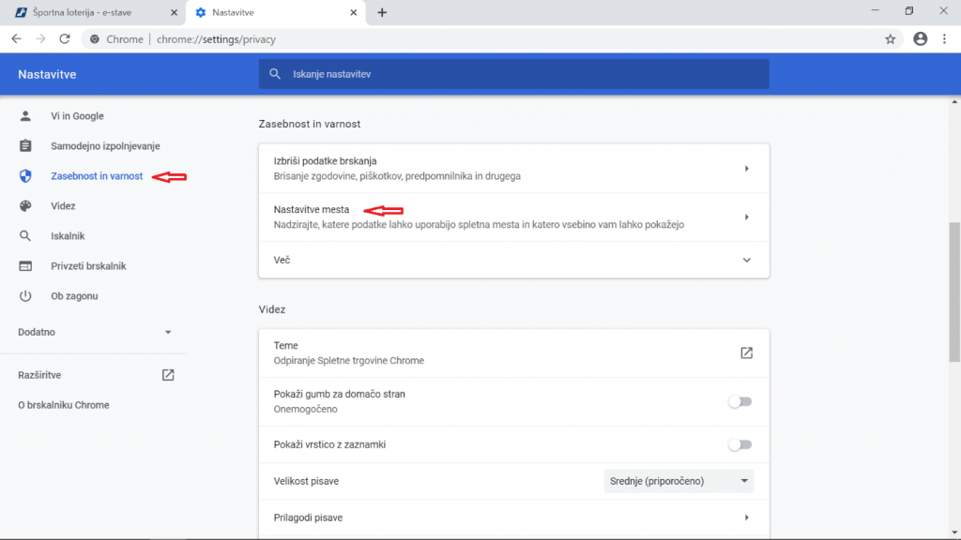Click the Videz palette icon
This screenshot has height=540, width=961.
click(x=25, y=206)
